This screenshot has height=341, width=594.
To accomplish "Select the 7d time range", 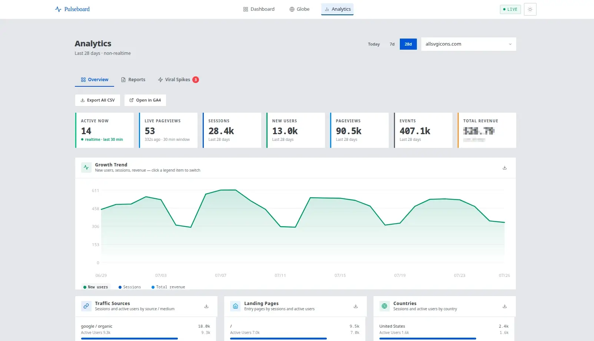I will point(392,44).
